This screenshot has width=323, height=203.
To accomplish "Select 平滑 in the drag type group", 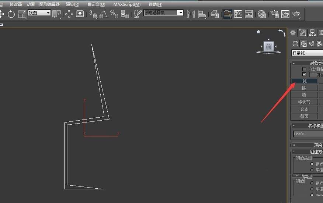I will pyautogui.click(x=312, y=189).
